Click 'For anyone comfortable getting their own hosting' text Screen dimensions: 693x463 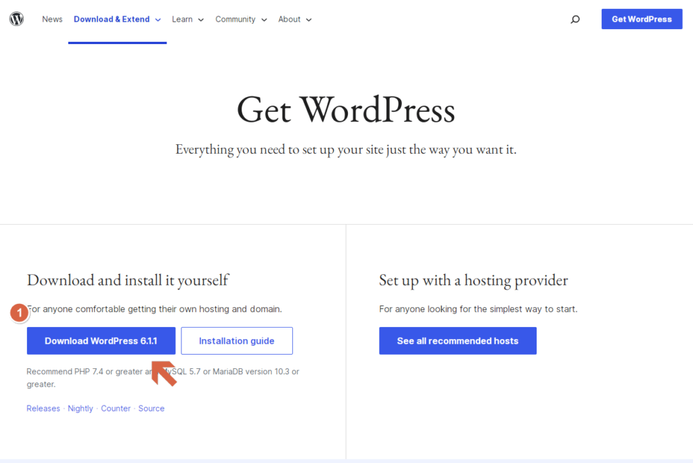pos(154,309)
